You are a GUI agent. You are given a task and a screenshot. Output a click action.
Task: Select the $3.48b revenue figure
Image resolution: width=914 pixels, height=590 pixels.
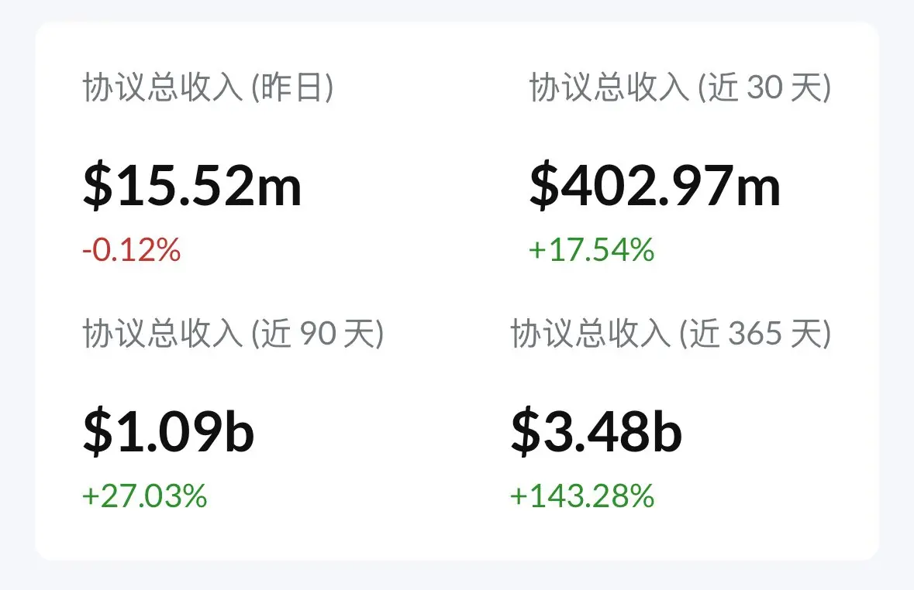pos(596,431)
